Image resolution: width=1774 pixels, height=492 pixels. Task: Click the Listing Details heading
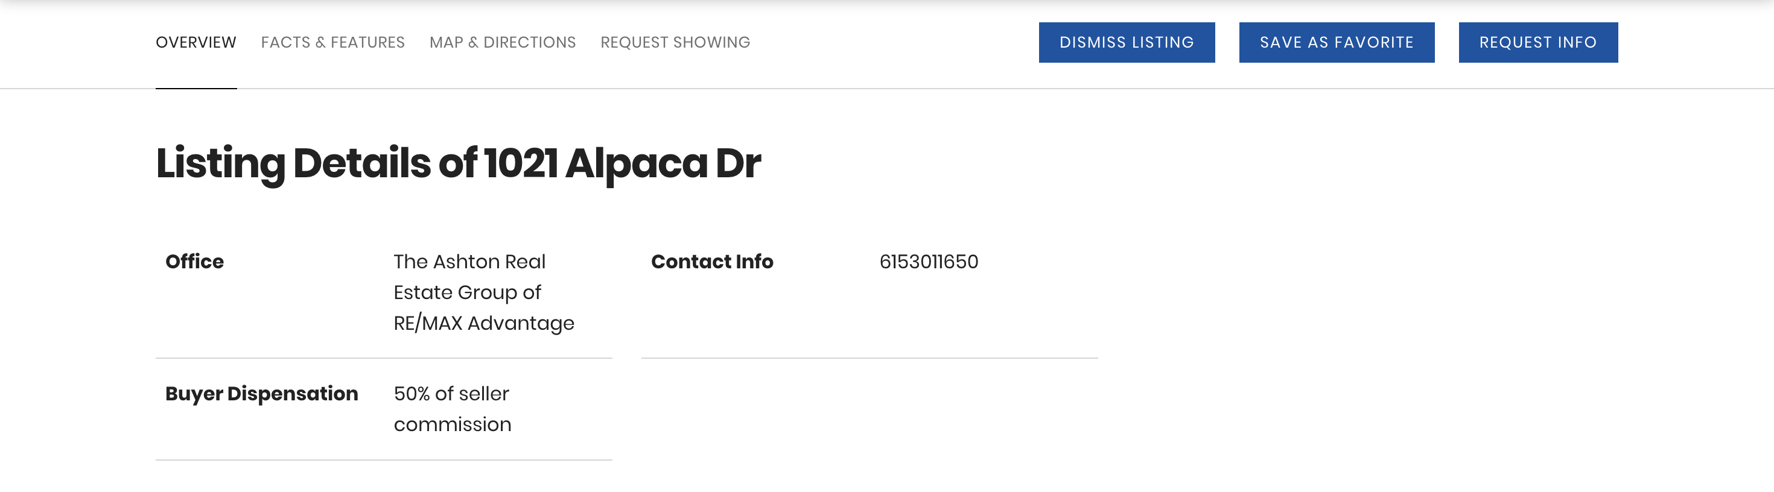(458, 164)
